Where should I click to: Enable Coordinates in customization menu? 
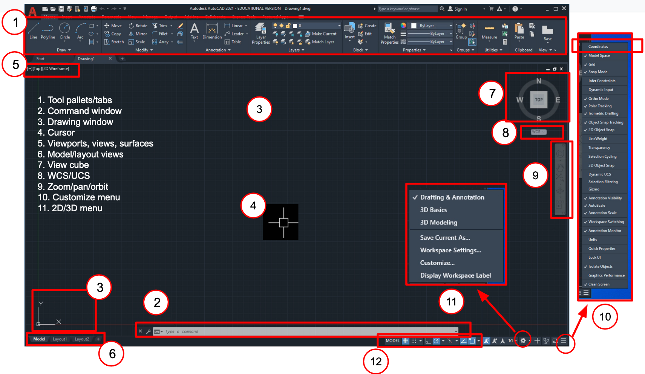pos(604,47)
